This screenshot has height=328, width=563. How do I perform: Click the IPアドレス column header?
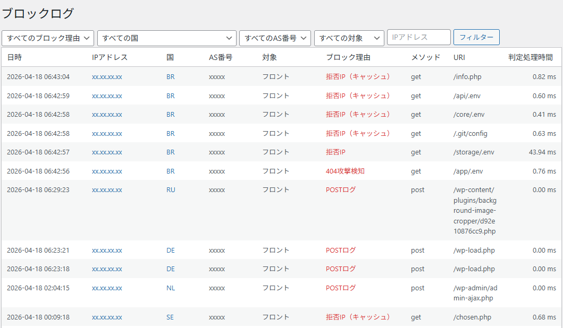pyautogui.click(x=110, y=57)
